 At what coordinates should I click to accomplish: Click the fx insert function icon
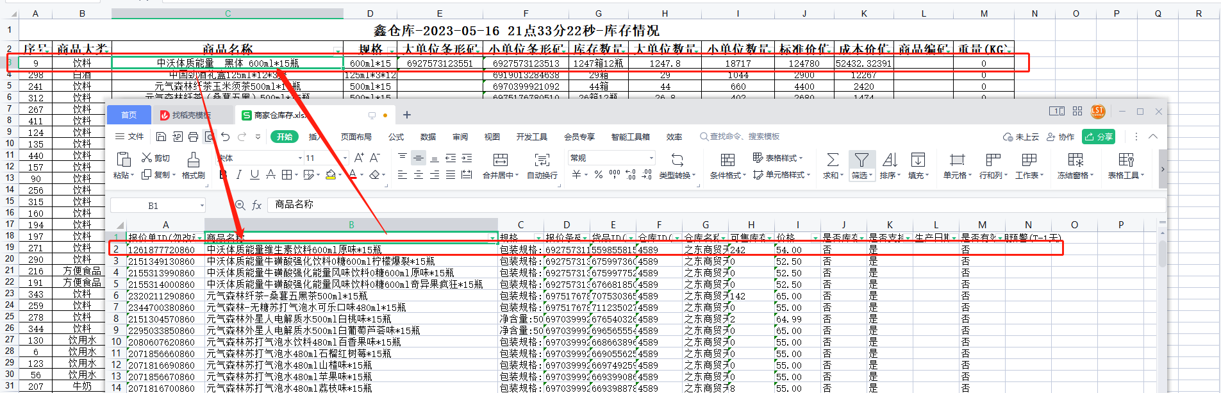click(x=256, y=205)
